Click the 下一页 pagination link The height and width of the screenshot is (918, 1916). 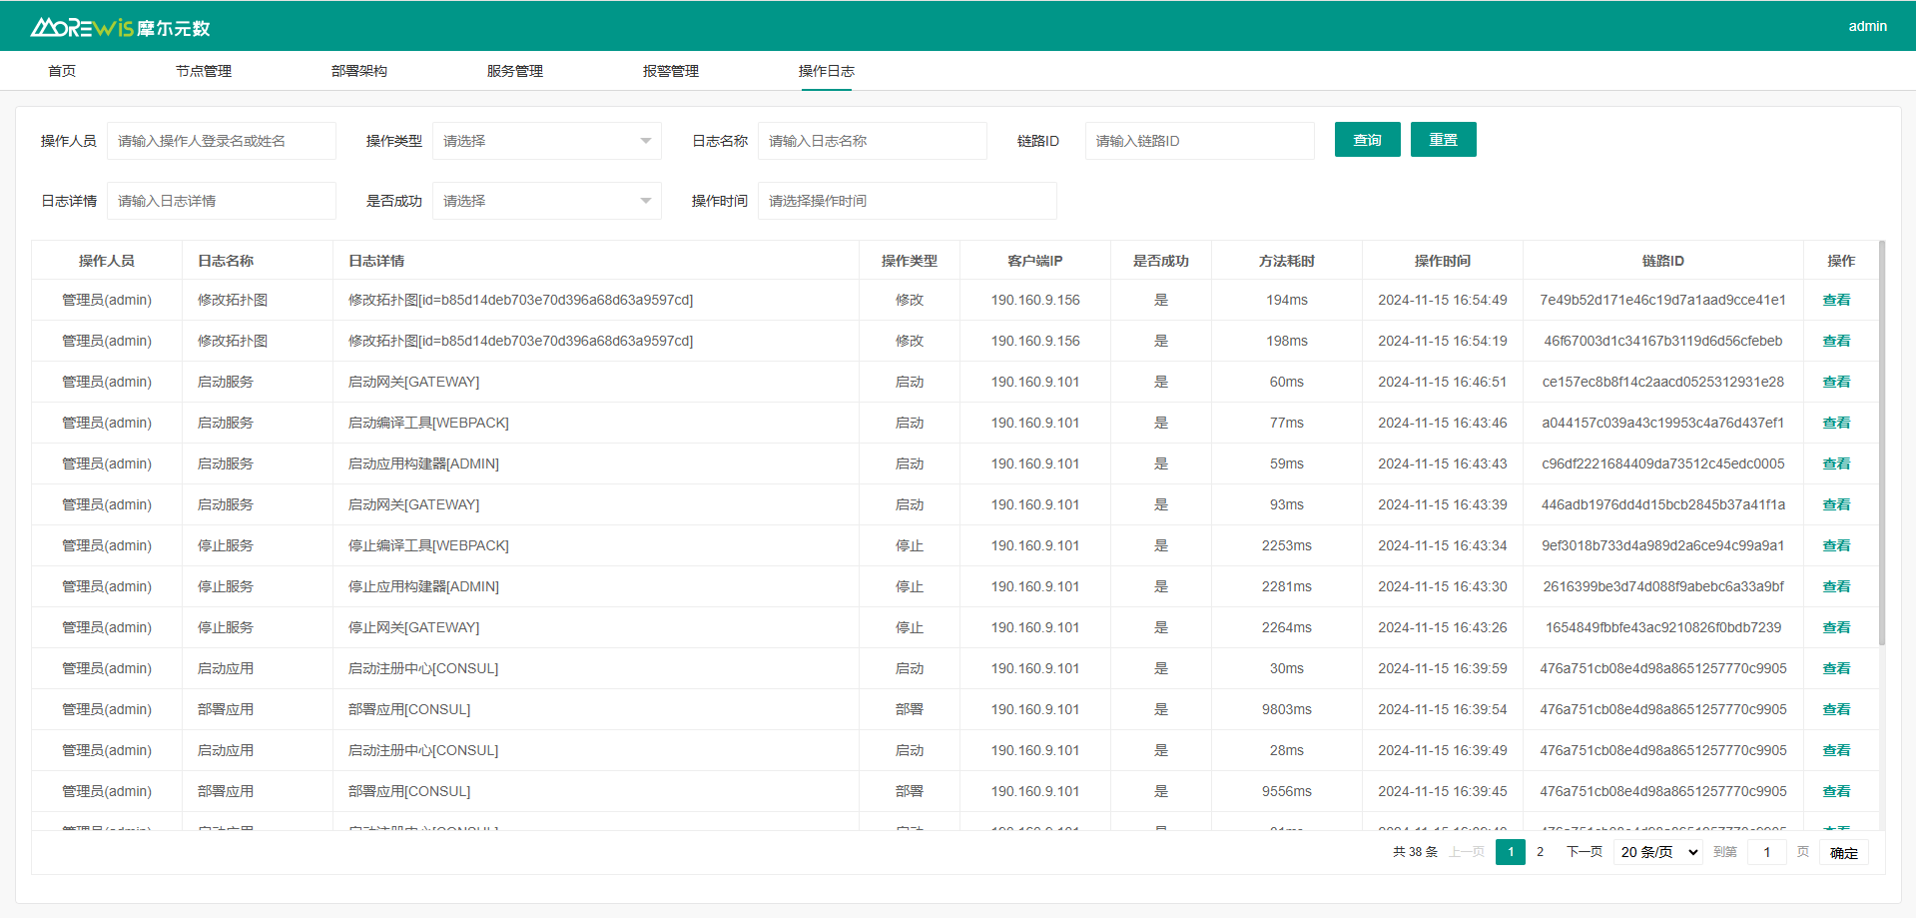click(1584, 852)
